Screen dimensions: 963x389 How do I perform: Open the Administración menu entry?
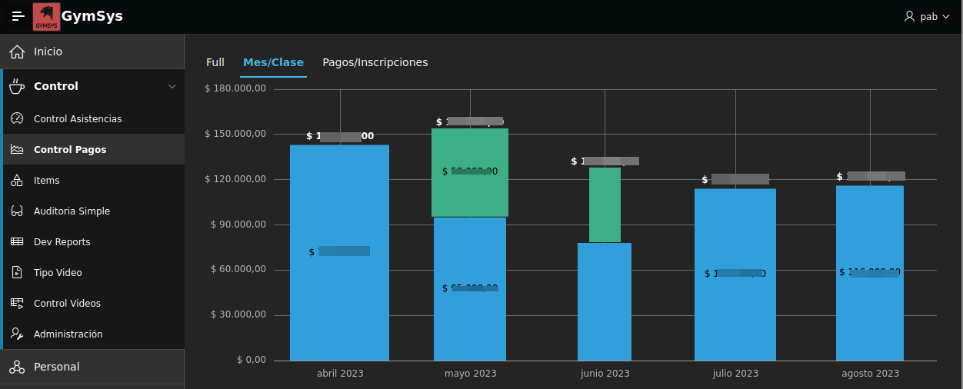pyautogui.click(x=68, y=334)
